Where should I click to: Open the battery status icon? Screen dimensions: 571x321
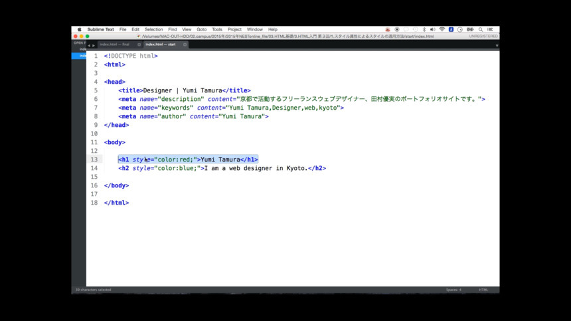470,29
